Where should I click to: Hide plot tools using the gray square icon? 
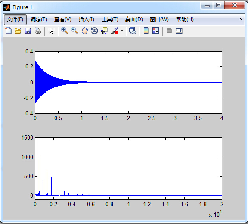[x=169, y=31]
